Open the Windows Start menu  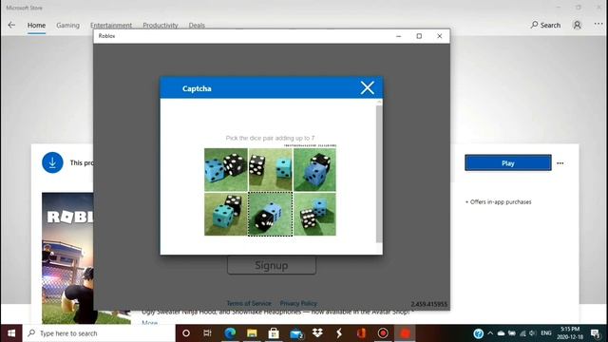tap(11, 333)
